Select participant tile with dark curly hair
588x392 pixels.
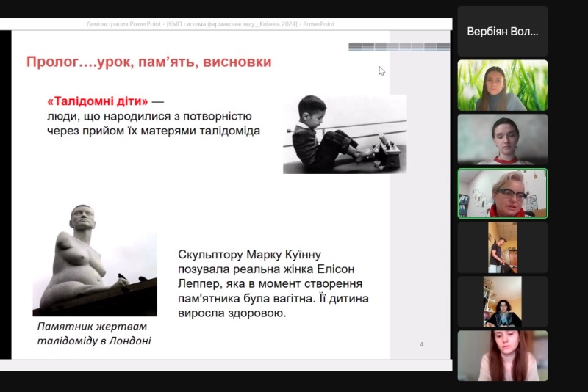click(x=503, y=302)
